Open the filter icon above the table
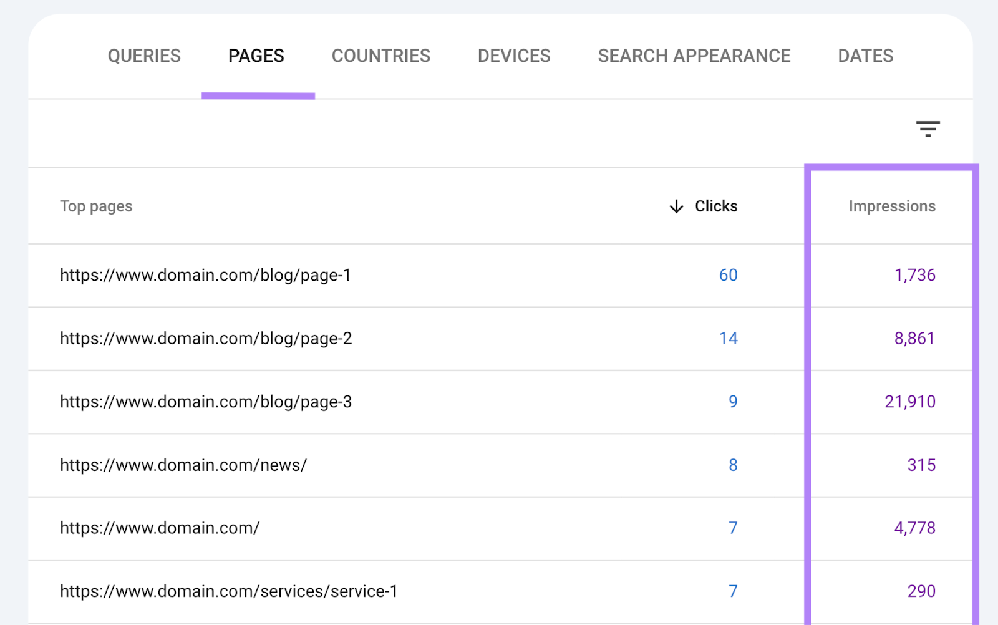Image resolution: width=998 pixels, height=625 pixels. 928,128
